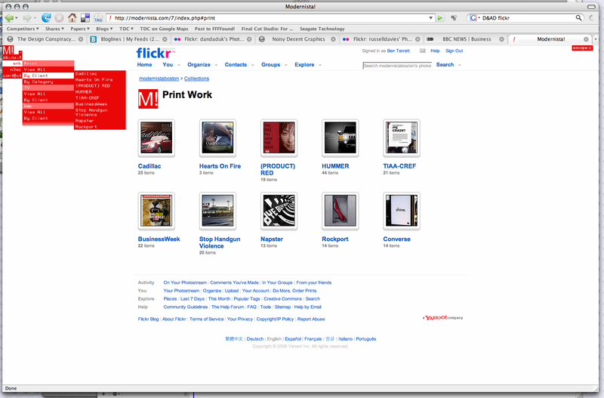Select By Category in the red menu
This screenshot has width=604, height=398.
tap(38, 82)
